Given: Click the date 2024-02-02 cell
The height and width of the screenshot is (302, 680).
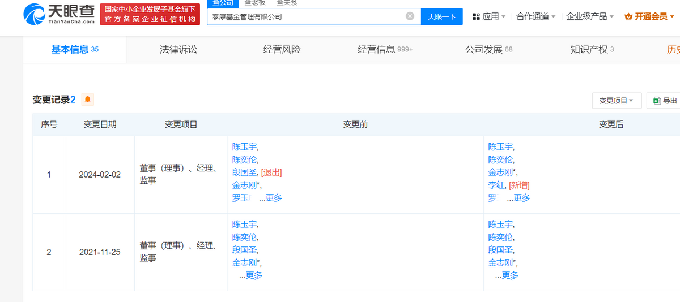Looking at the screenshot, I should point(100,175).
